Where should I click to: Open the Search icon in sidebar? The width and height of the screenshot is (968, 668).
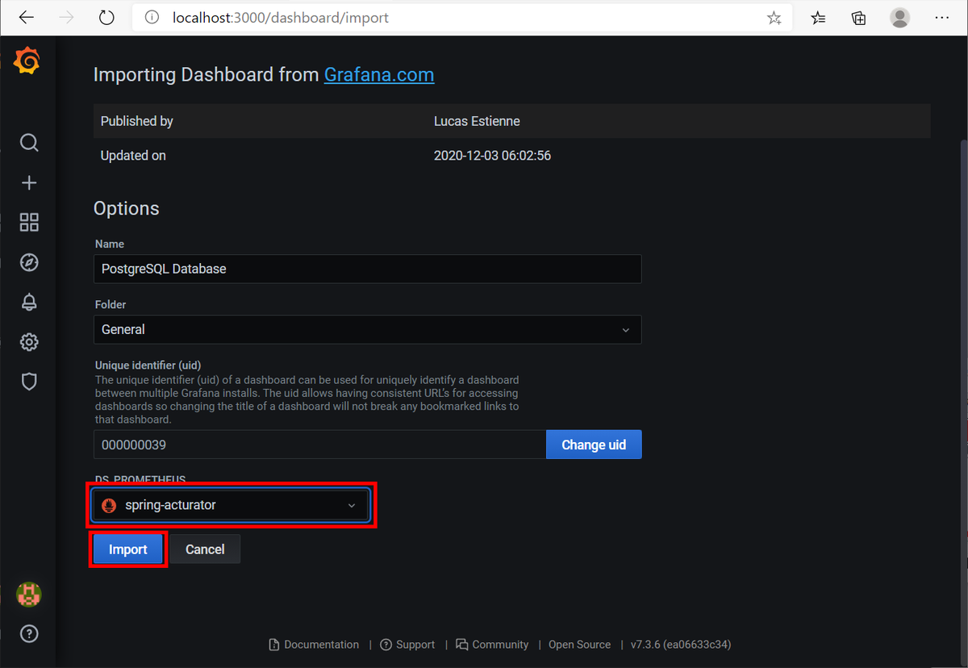pos(29,143)
